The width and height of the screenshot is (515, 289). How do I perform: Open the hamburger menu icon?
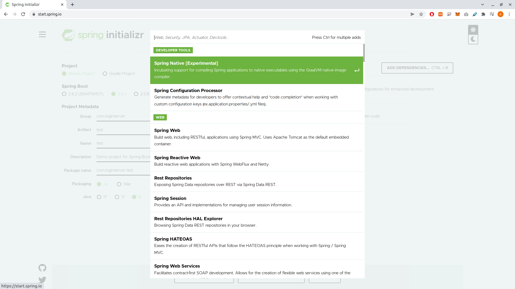pos(42,35)
